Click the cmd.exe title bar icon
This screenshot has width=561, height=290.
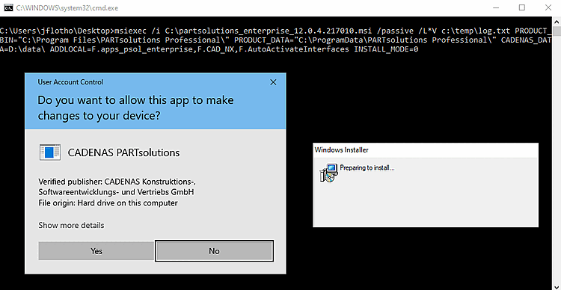click(x=8, y=8)
